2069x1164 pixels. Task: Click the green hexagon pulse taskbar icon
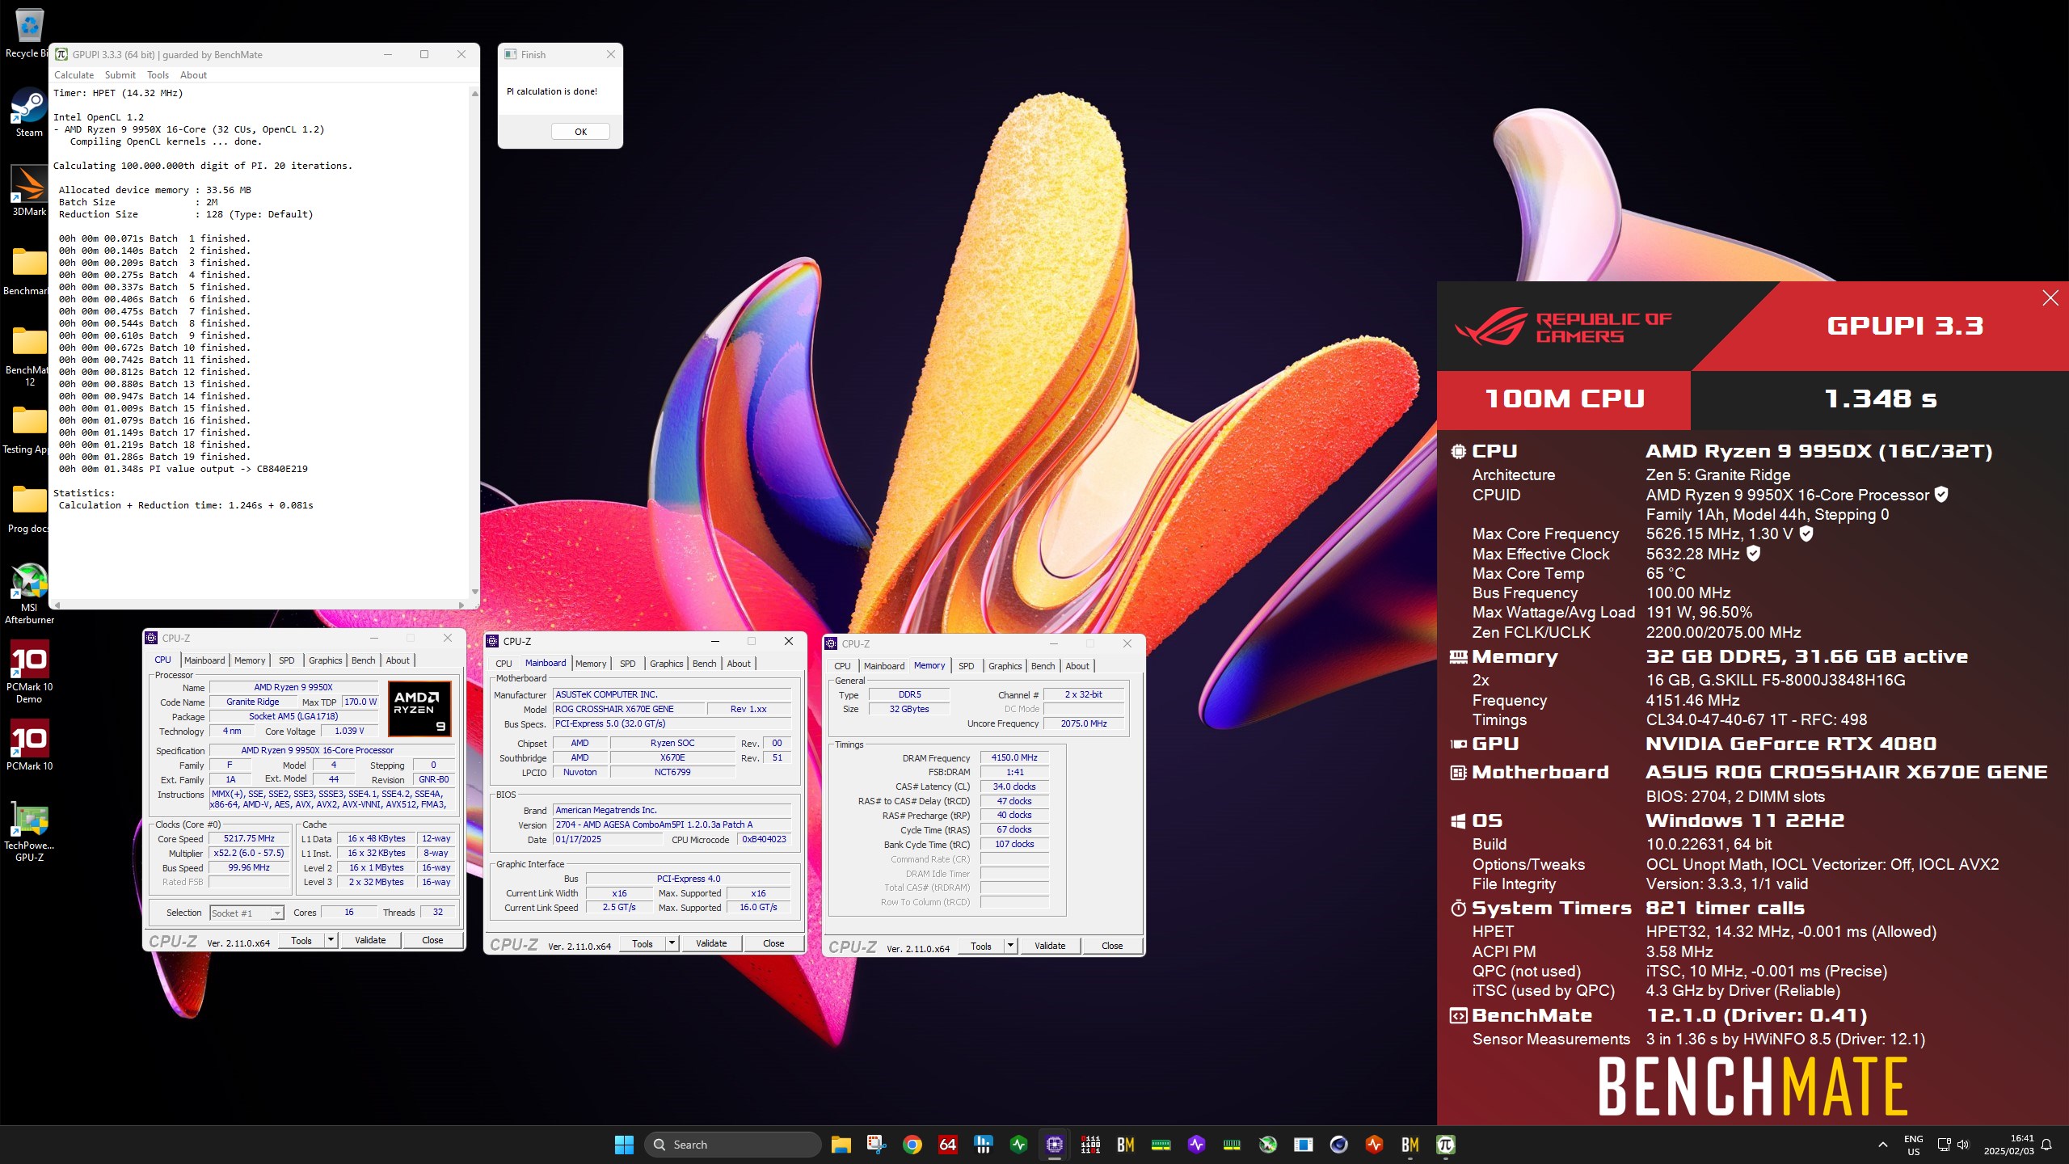tap(1018, 1145)
